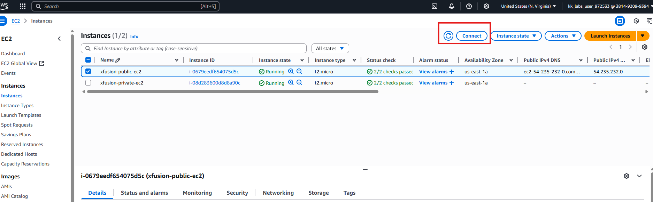Focus the AWS top search box

[x=125, y=6]
